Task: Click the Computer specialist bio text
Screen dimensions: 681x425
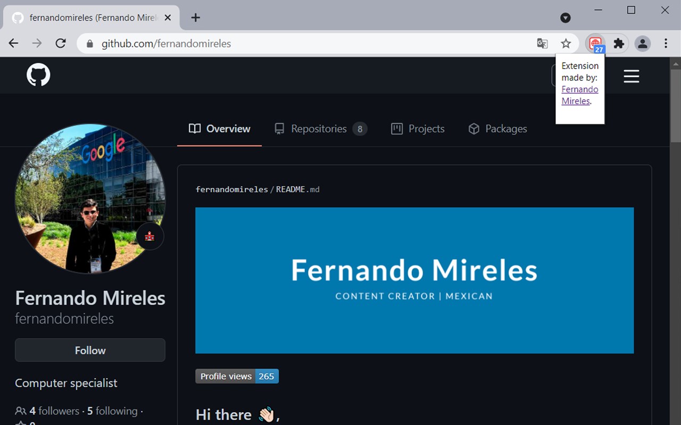Action: tap(66, 383)
